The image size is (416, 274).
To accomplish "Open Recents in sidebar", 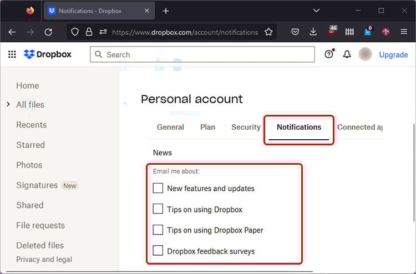I will coord(31,125).
